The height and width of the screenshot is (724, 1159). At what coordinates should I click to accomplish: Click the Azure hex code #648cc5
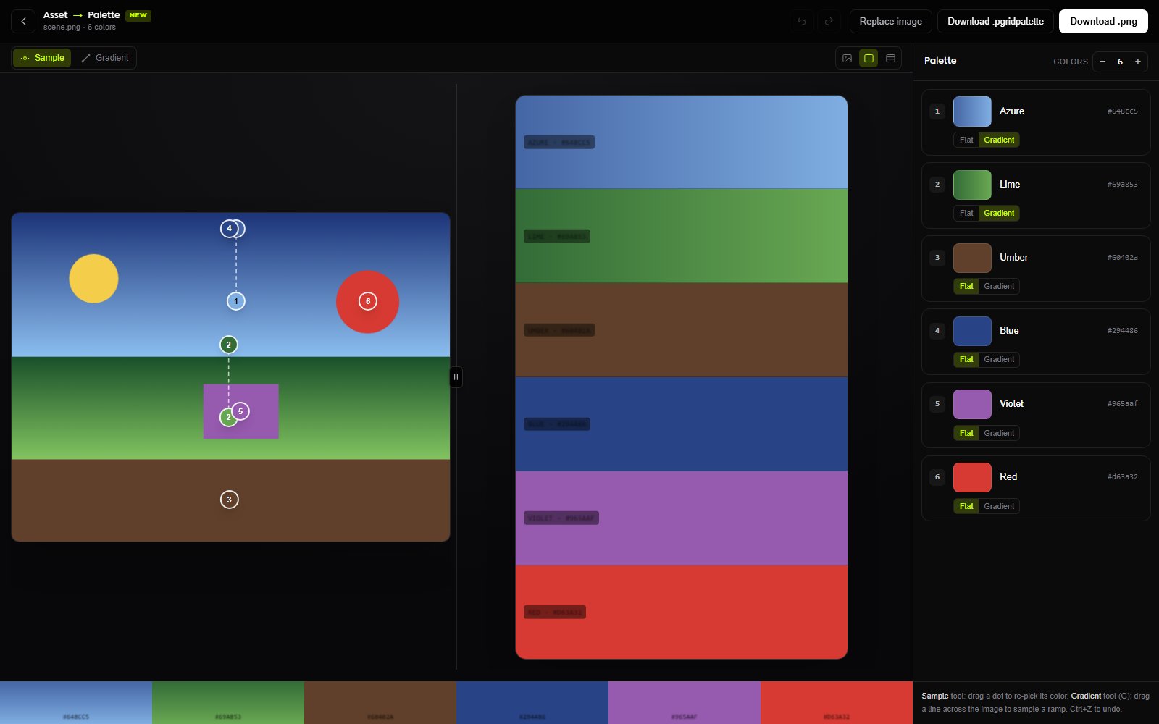tap(1122, 111)
